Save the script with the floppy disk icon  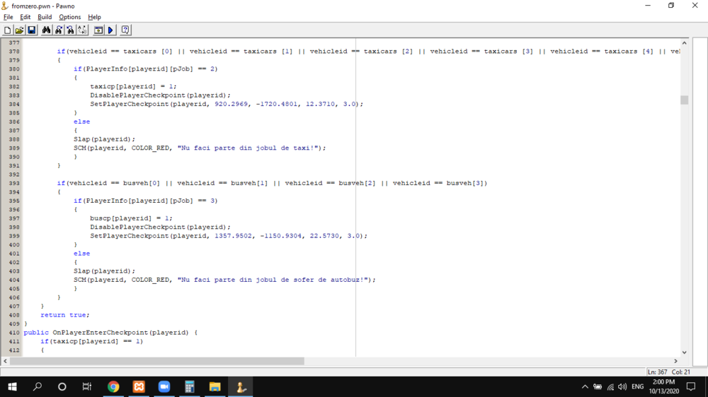pyautogui.click(x=32, y=30)
